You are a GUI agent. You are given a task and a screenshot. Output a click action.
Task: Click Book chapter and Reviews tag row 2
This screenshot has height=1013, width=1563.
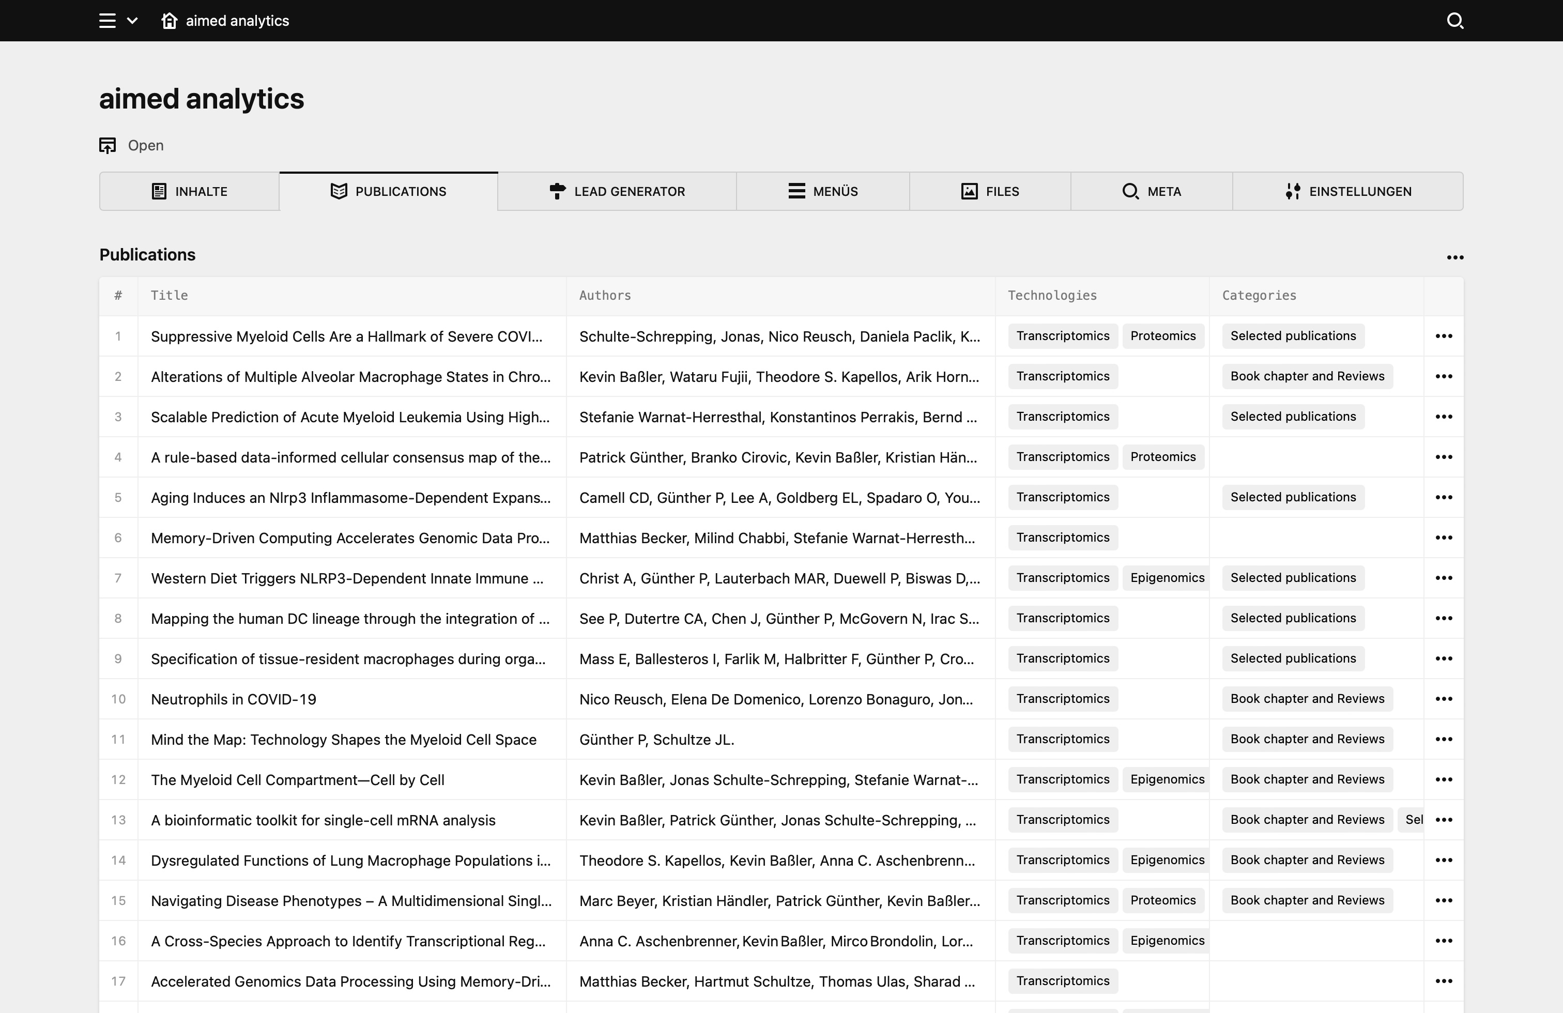click(x=1307, y=376)
